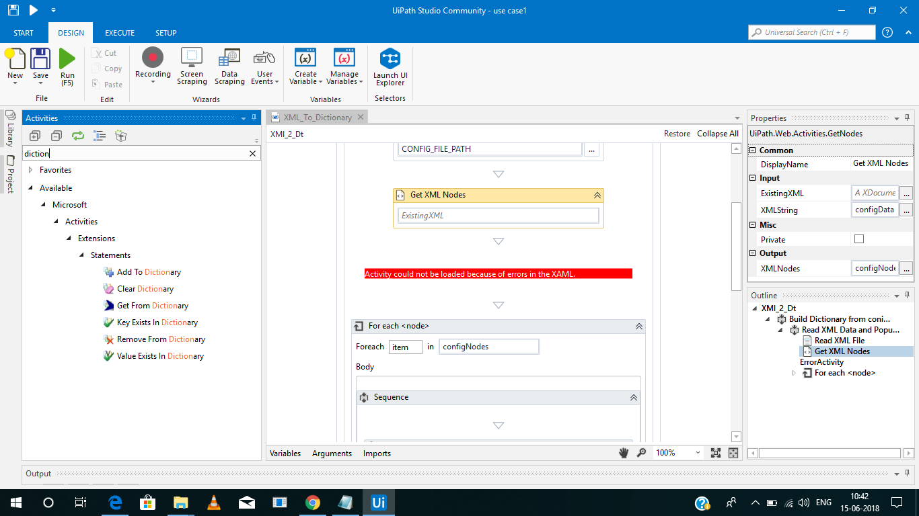The width and height of the screenshot is (919, 516).
Task: Collapse the Statements node in Activities tree
Action: pos(82,255)
